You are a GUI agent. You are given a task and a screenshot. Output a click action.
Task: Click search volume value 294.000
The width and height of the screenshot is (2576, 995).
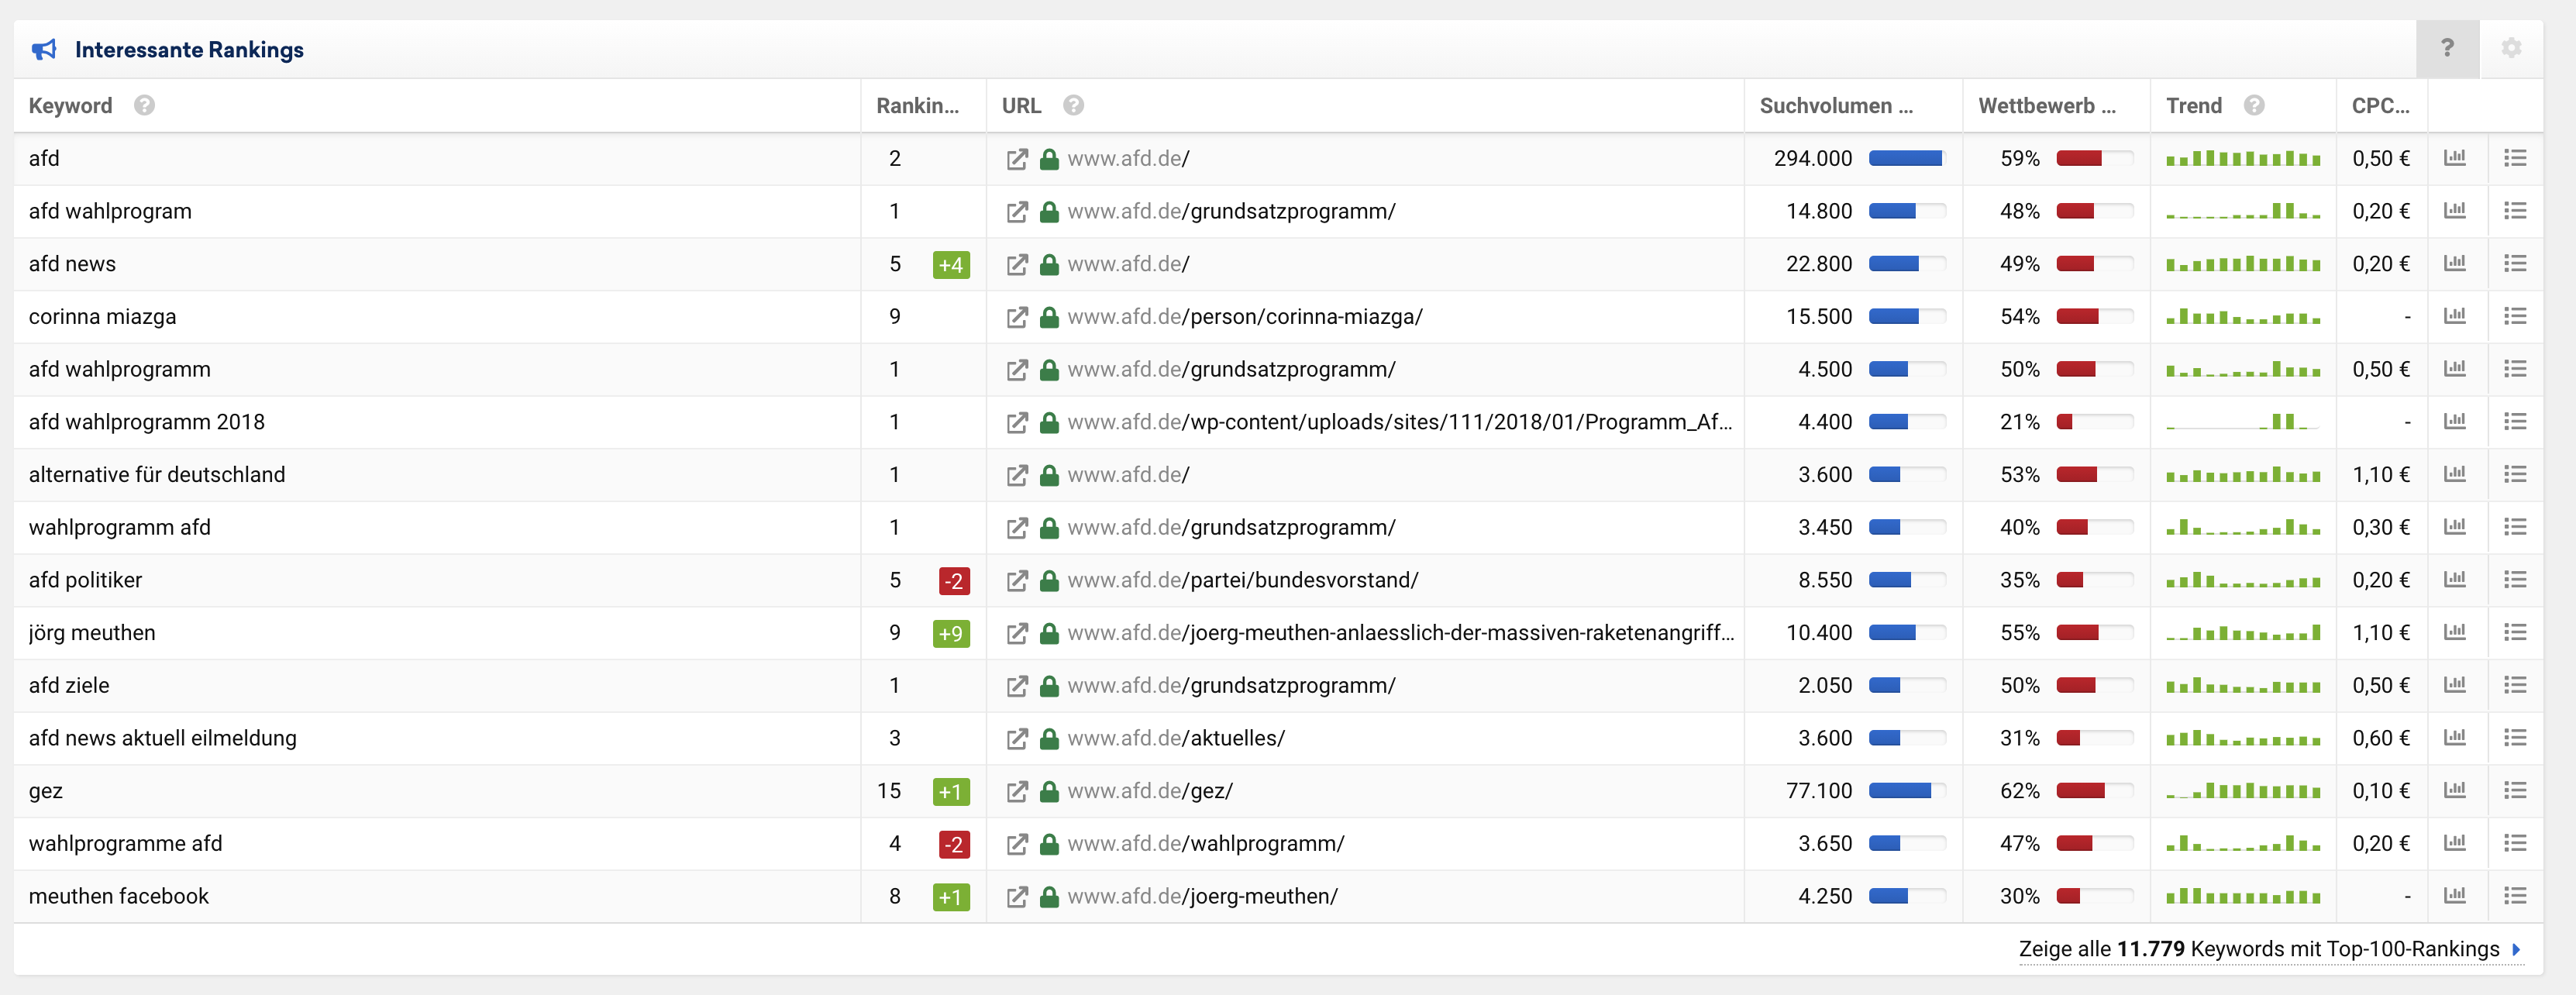[1812, 158]
